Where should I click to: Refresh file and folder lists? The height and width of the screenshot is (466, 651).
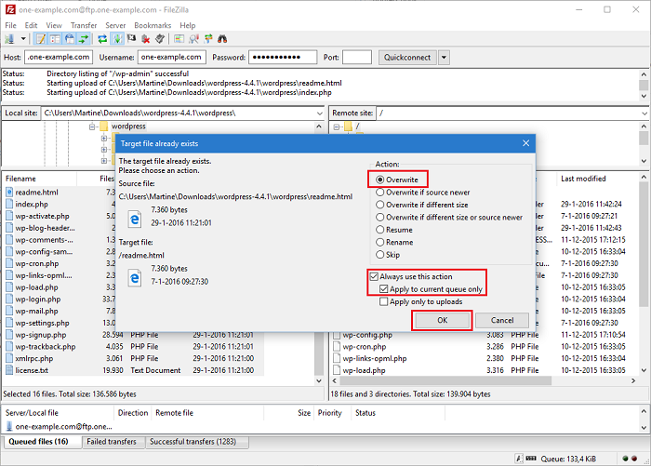point(102,39)
